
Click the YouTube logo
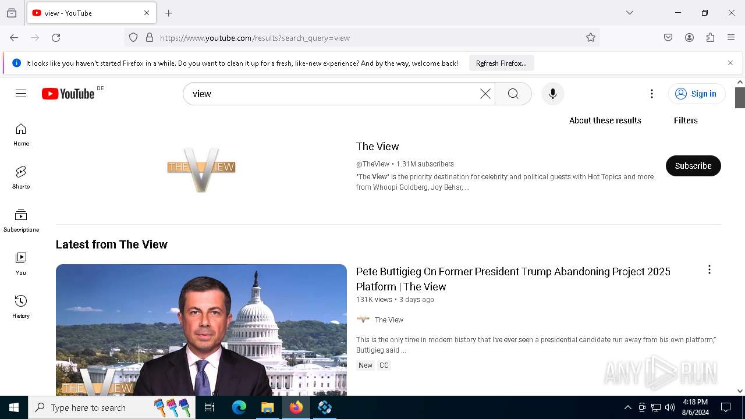click(x=68, y=94)
